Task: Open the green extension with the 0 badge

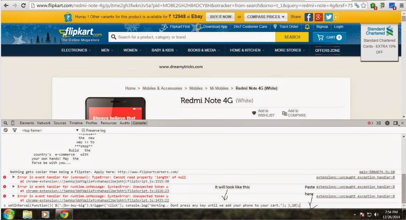Action: [373, 6]
